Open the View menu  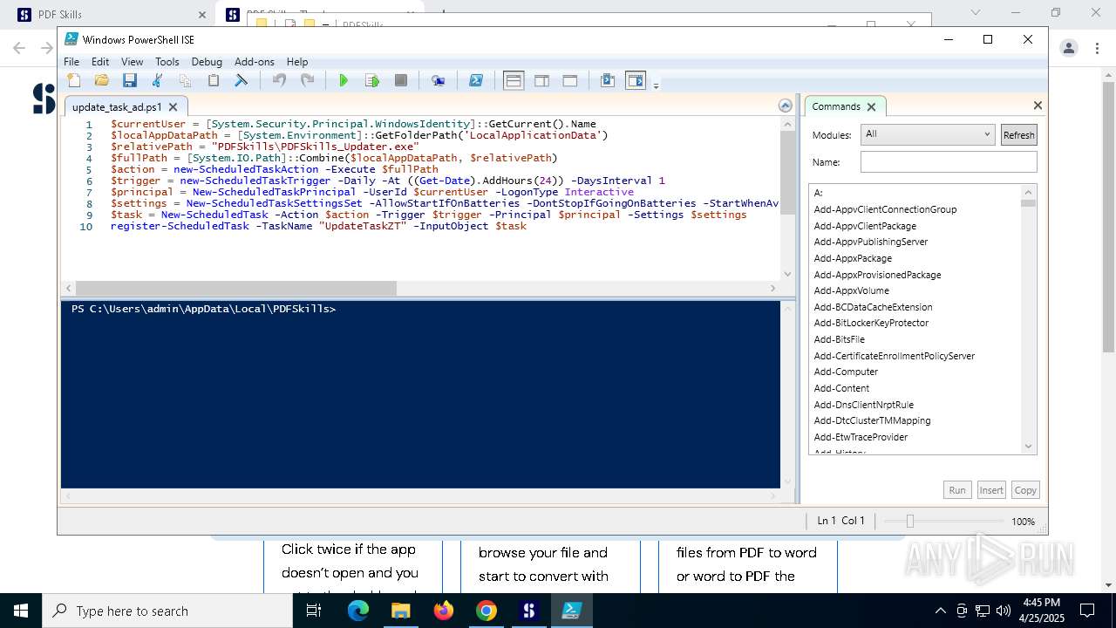[x=132, y=62]
